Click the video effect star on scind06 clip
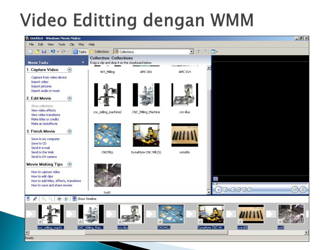The width and height of the screenshot is (334, 250). click(x=240, y=221)
